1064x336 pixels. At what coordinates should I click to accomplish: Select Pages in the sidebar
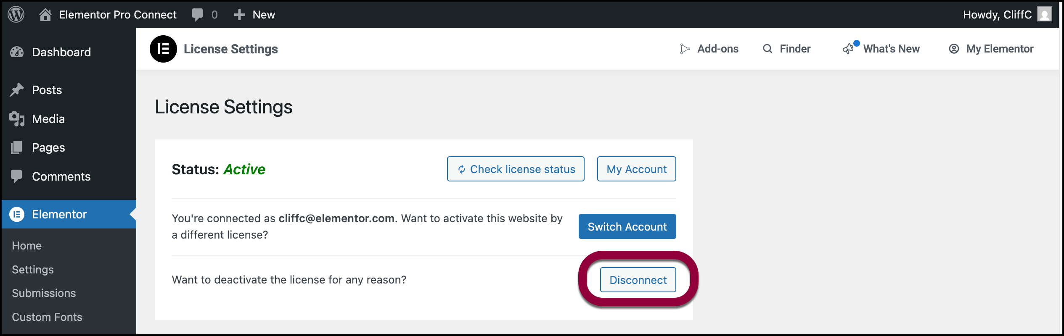coord(48,147)
